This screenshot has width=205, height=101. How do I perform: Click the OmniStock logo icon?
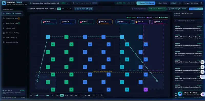[4, 3]
